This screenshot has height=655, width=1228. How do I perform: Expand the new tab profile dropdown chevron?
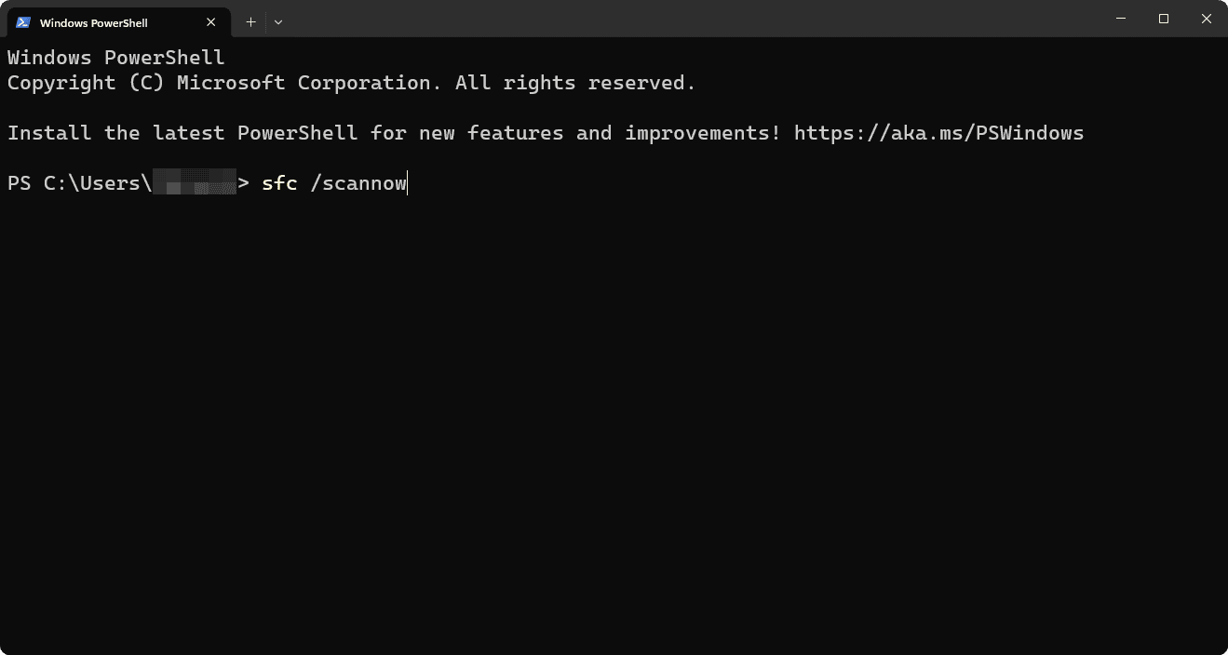pos(278,22)
